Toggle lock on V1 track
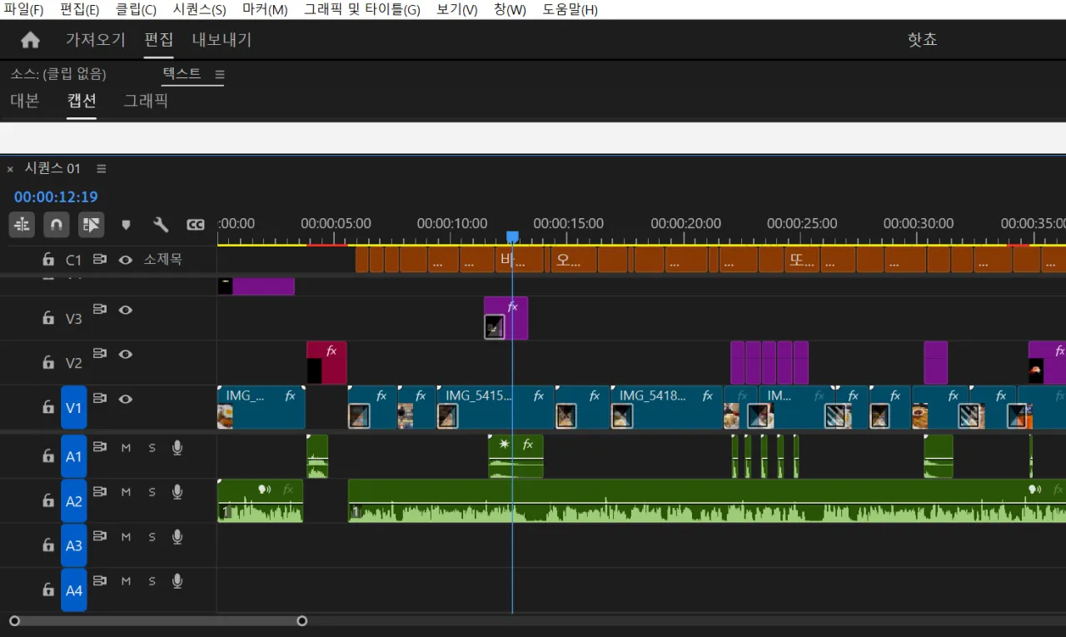 pyautogui.click(x=49, y=407)
